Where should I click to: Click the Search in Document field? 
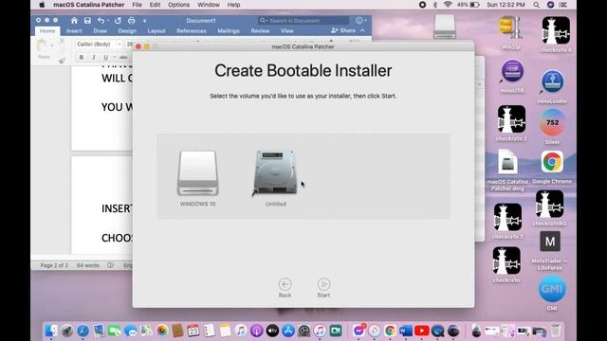[x=303, y=21]
